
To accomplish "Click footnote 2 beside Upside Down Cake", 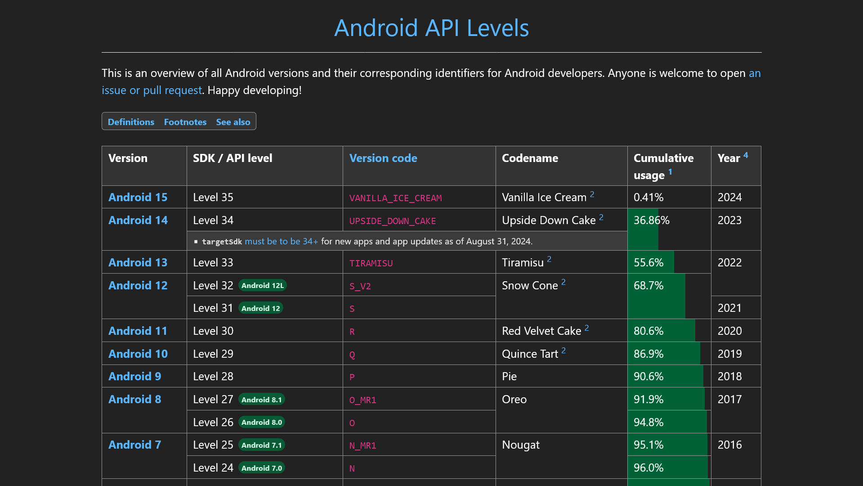I will [601, 217].
